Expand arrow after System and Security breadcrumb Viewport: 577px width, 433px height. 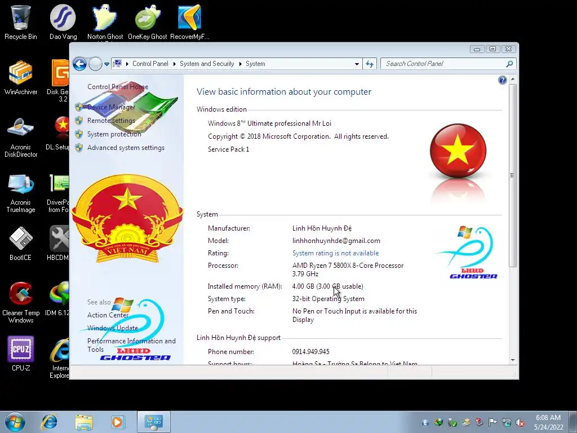240,64
